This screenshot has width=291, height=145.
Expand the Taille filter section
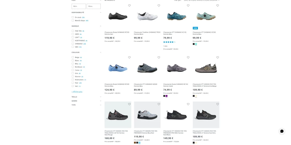[x=86, y=97]
